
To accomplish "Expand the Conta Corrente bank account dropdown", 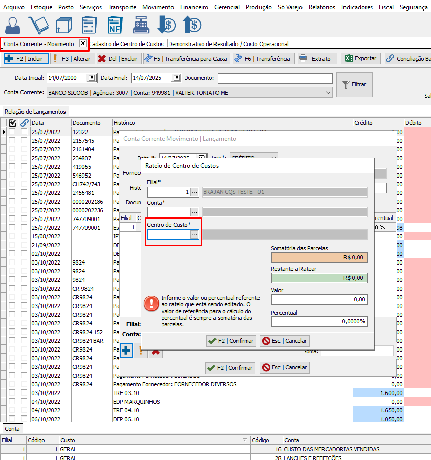I will [328, 93].
